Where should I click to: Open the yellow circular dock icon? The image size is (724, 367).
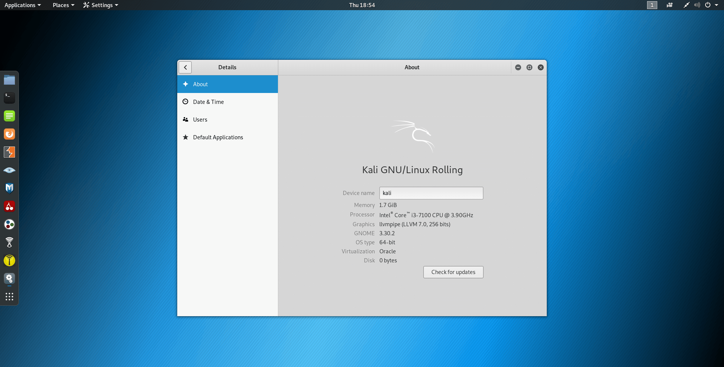[x=9, y=260]
